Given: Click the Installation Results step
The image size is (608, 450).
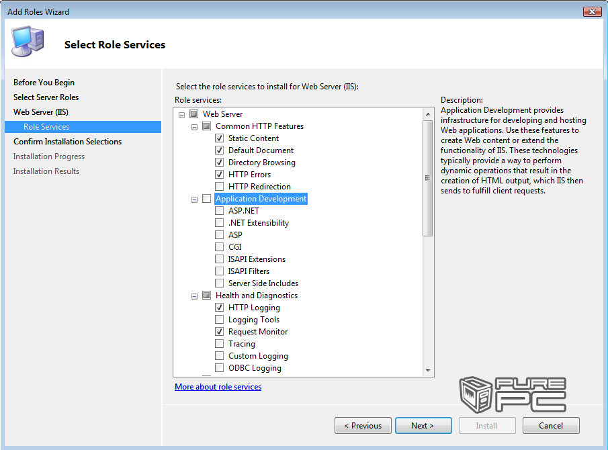Looking at the screenshot, I should (46, 171).
